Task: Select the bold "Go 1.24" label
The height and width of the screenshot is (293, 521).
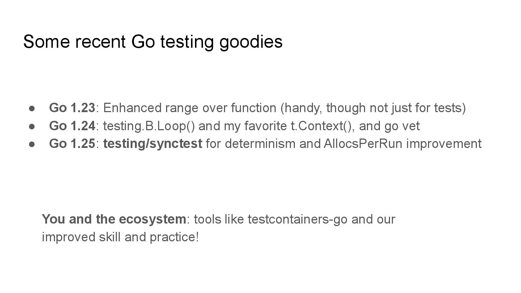Action: click(x=72, y=126)
